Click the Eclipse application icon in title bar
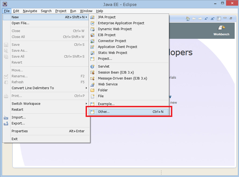 tap(5, 4)
